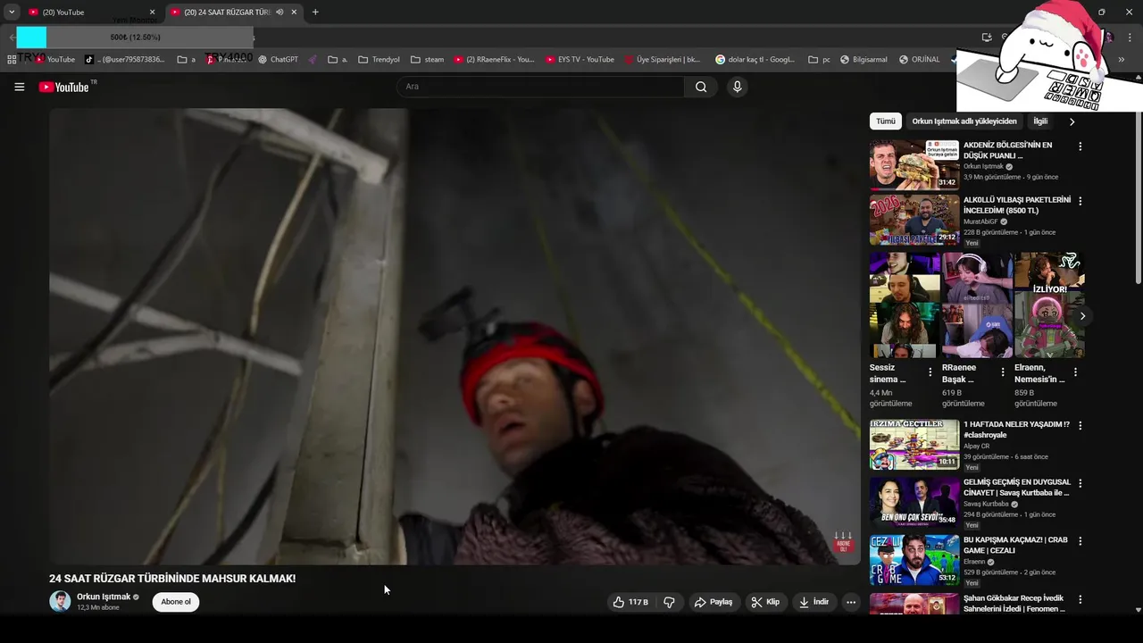Click the 'ABONE OL' watermark in player
1143x643 pixels.
pos(843,543)
